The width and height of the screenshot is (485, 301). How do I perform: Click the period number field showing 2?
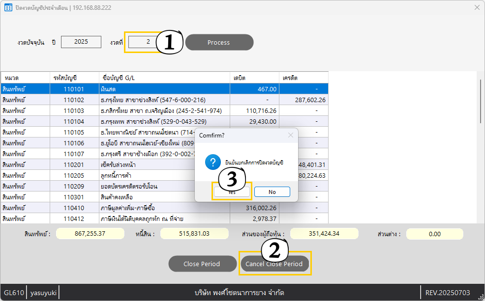tap(144, 42)
